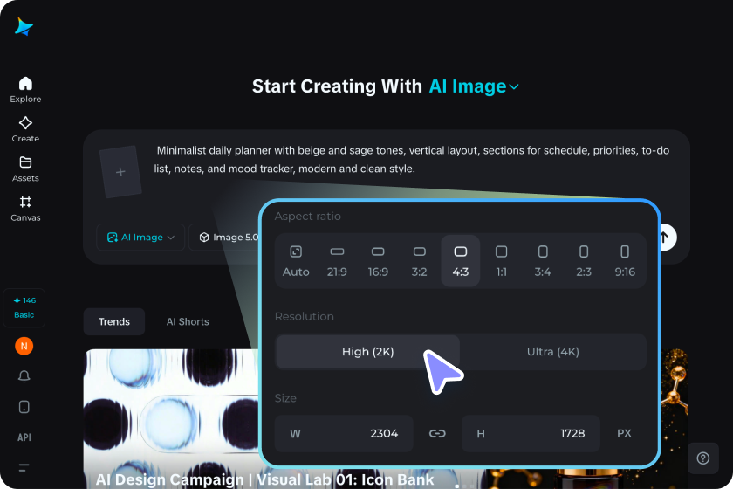The image size is (733, 489).
Task: Click the width field showing 2304
Action: tap(344, 434)
